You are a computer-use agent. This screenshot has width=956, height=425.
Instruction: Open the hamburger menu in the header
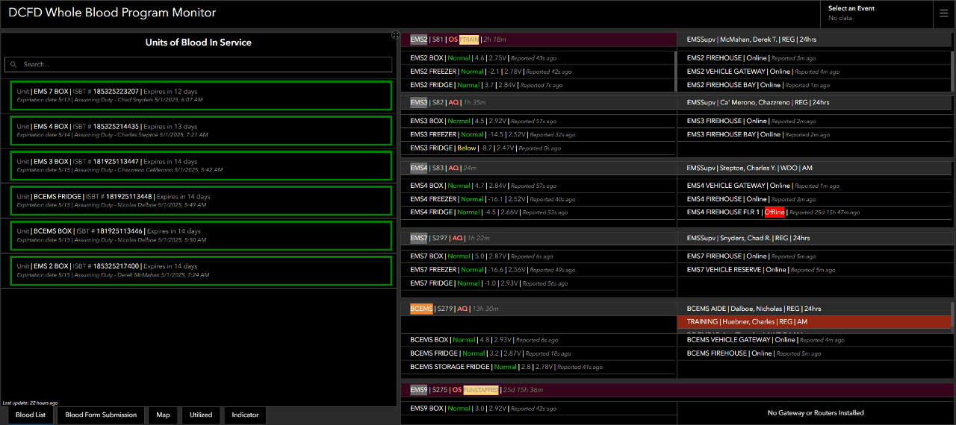click(x=944, y=13)
